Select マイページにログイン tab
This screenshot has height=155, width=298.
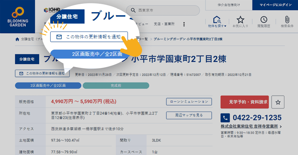275,5
